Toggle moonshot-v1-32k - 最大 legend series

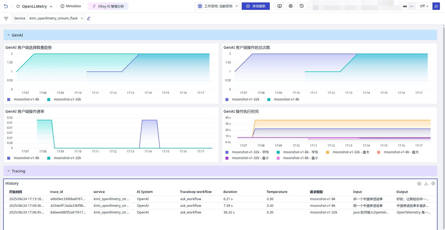coord(350,152)
